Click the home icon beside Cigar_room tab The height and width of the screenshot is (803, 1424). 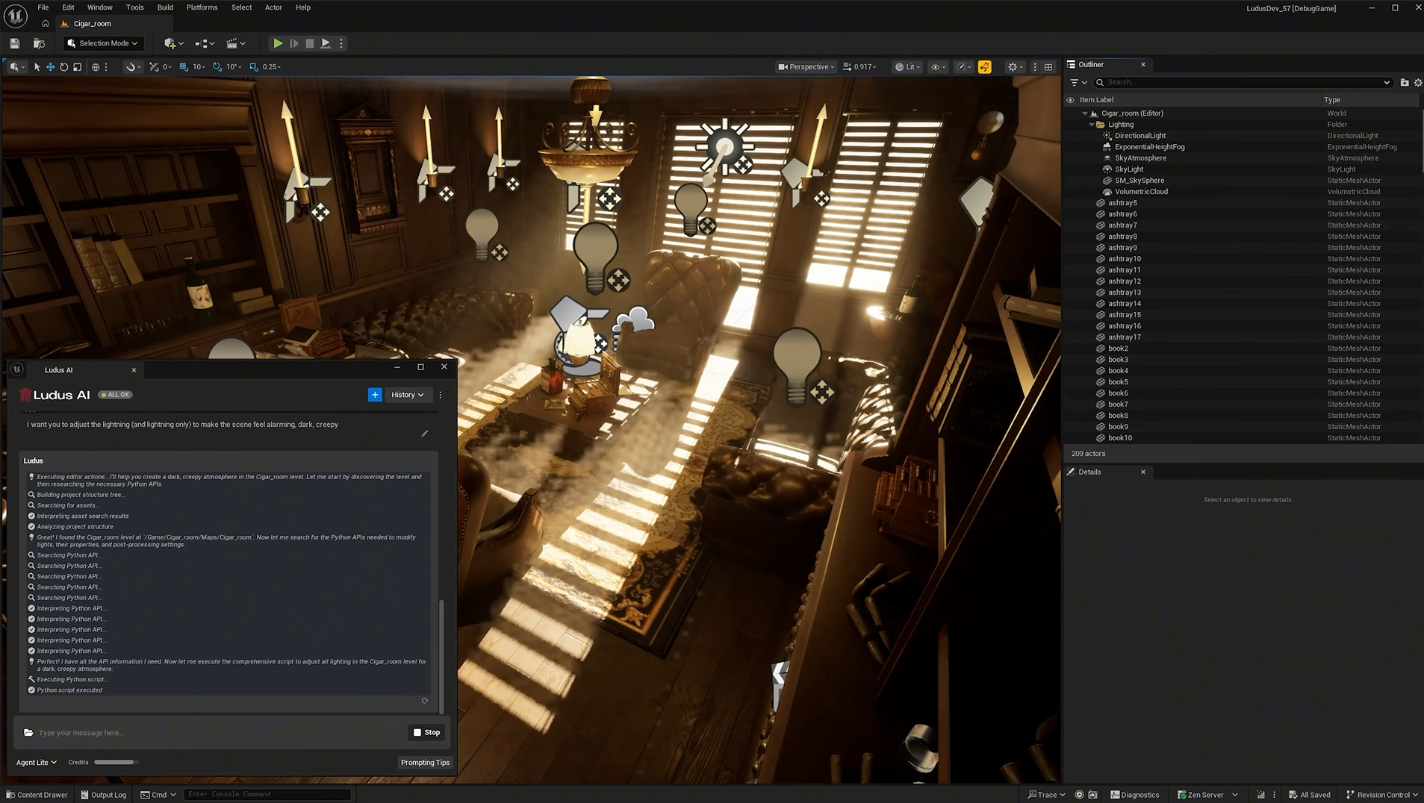click(x=46, y=23)
